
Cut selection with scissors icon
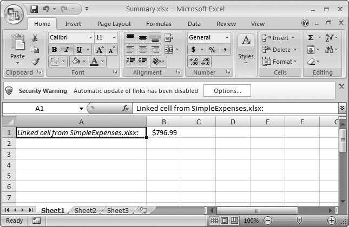point(35,38)
